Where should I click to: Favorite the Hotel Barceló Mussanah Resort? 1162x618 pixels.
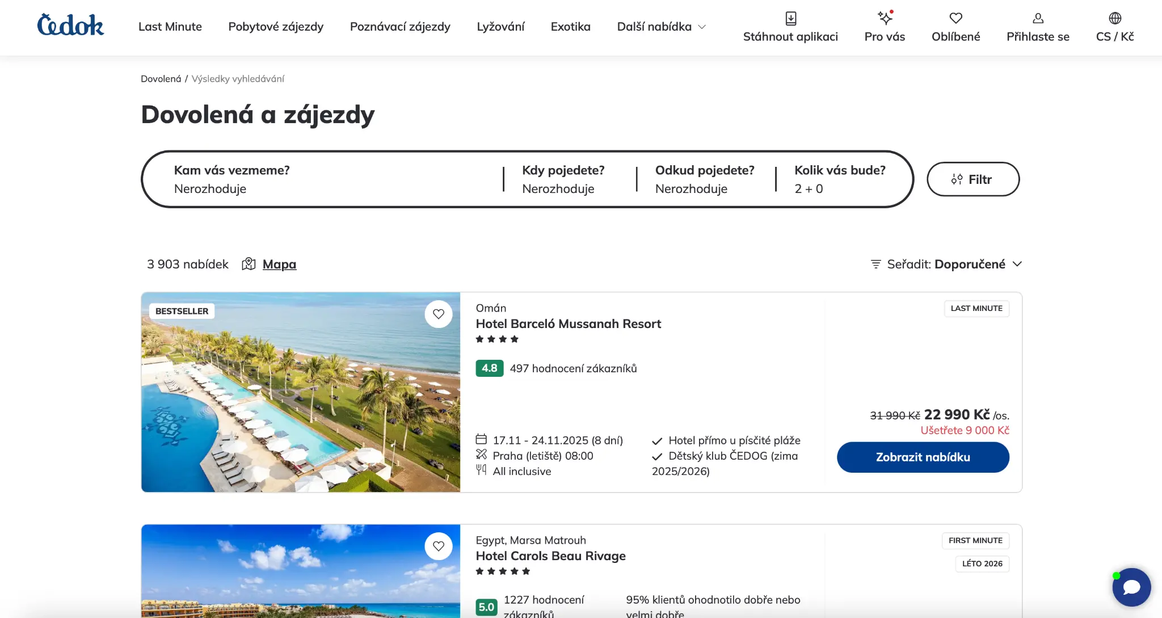coord(439,313)
